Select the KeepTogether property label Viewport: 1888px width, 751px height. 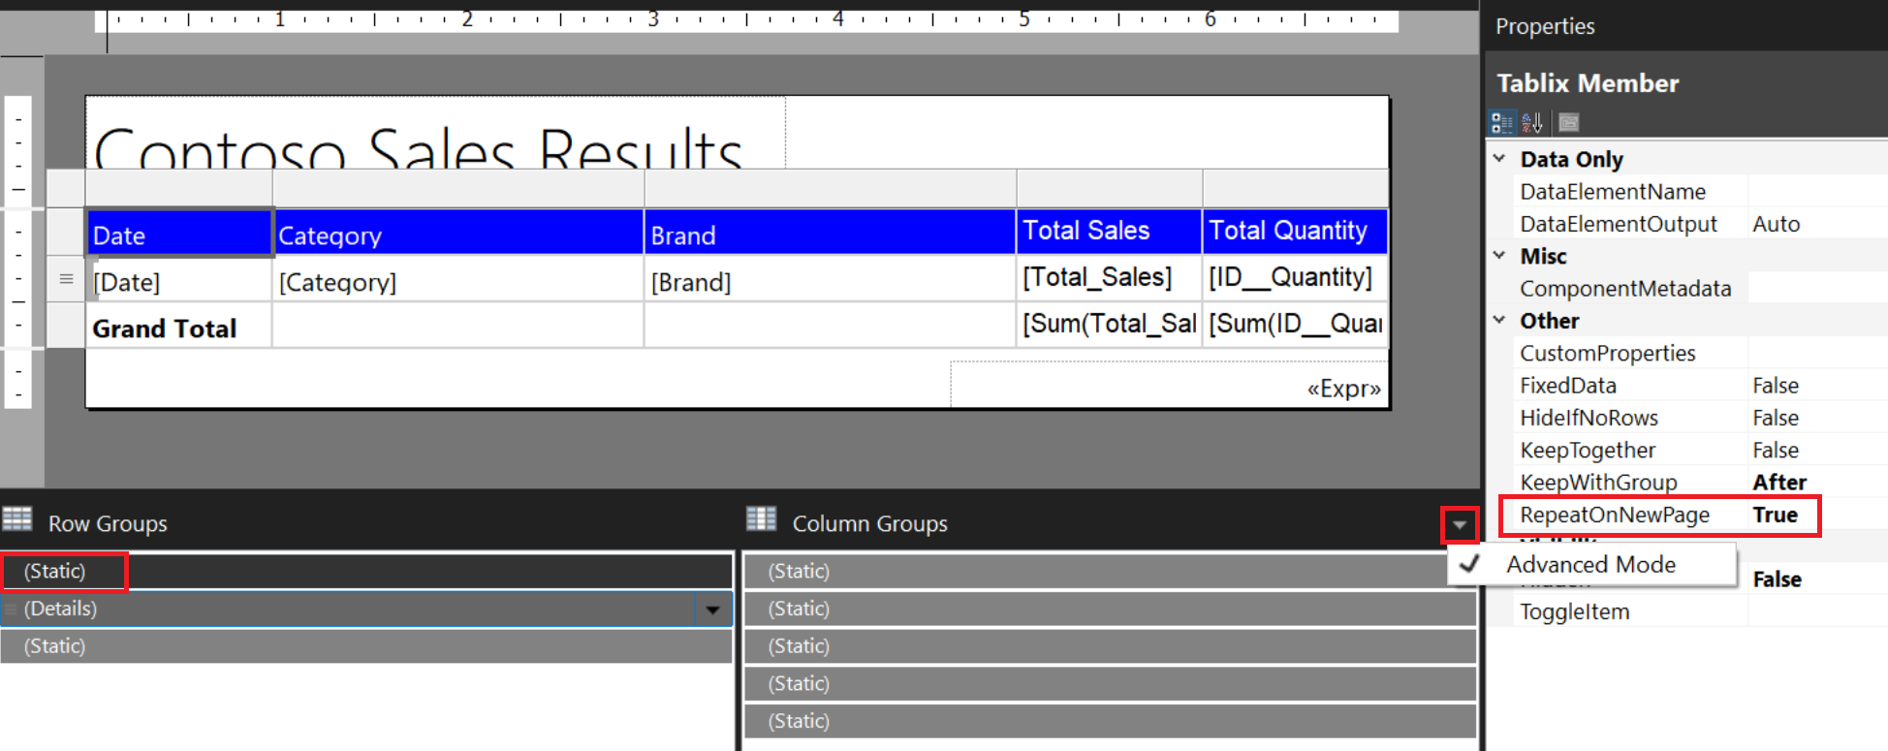pyautogui.click(x=1587, y=451)
